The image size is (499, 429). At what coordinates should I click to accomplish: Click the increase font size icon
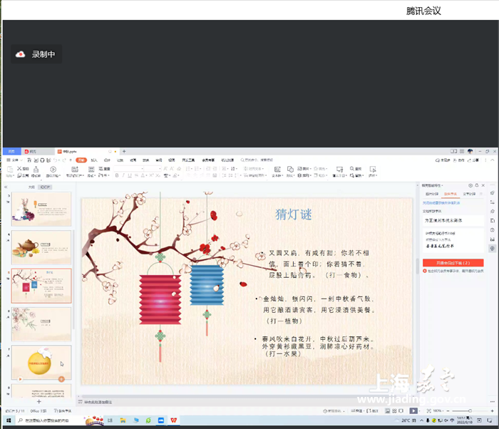coord(165,168)
